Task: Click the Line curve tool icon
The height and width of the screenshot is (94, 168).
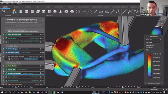Action: click(x=124, y=11)
